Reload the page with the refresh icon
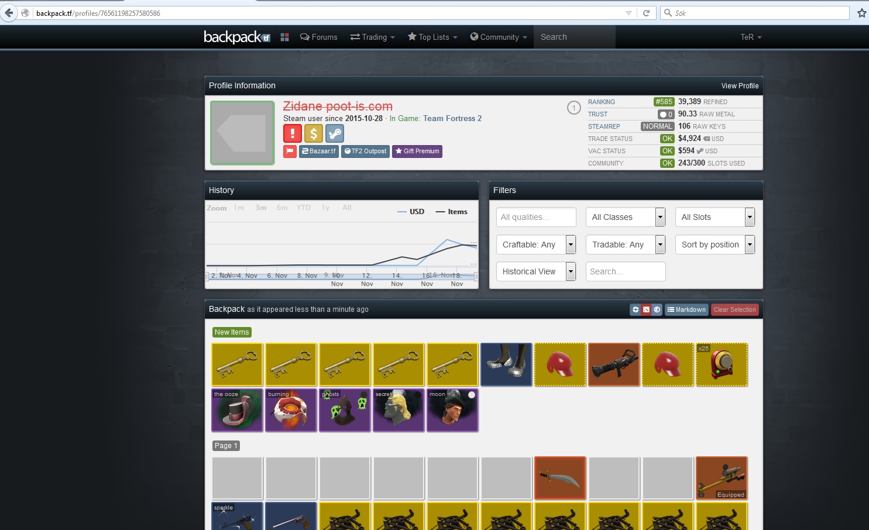This screenshot has width=869, height=530. [646, 13]
